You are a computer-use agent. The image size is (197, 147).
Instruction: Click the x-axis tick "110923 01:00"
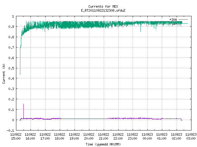(x=162, y=136)
